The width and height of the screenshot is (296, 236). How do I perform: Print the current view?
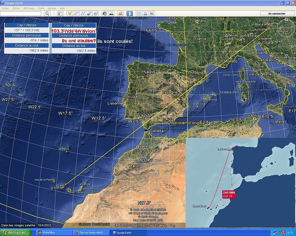coord(145,14)
